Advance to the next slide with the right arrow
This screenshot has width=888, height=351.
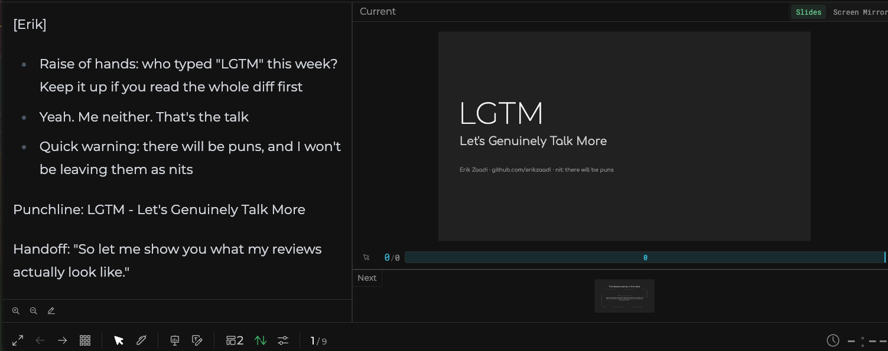click(63, 340)
